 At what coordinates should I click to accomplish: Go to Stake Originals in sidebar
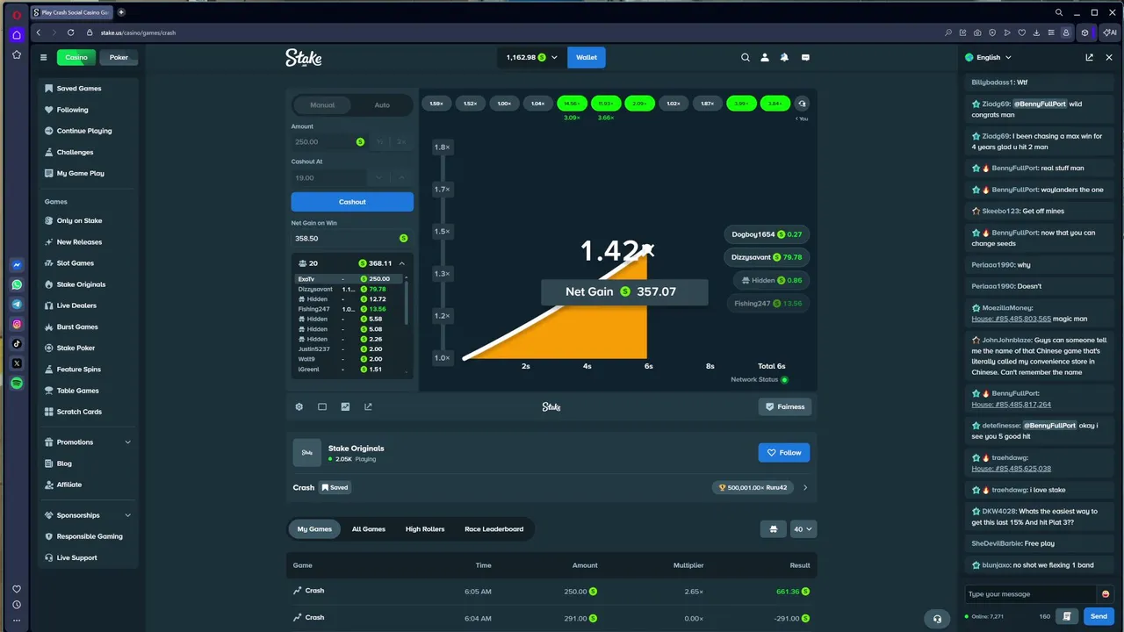pyautogui.click(x=81, y=284)
